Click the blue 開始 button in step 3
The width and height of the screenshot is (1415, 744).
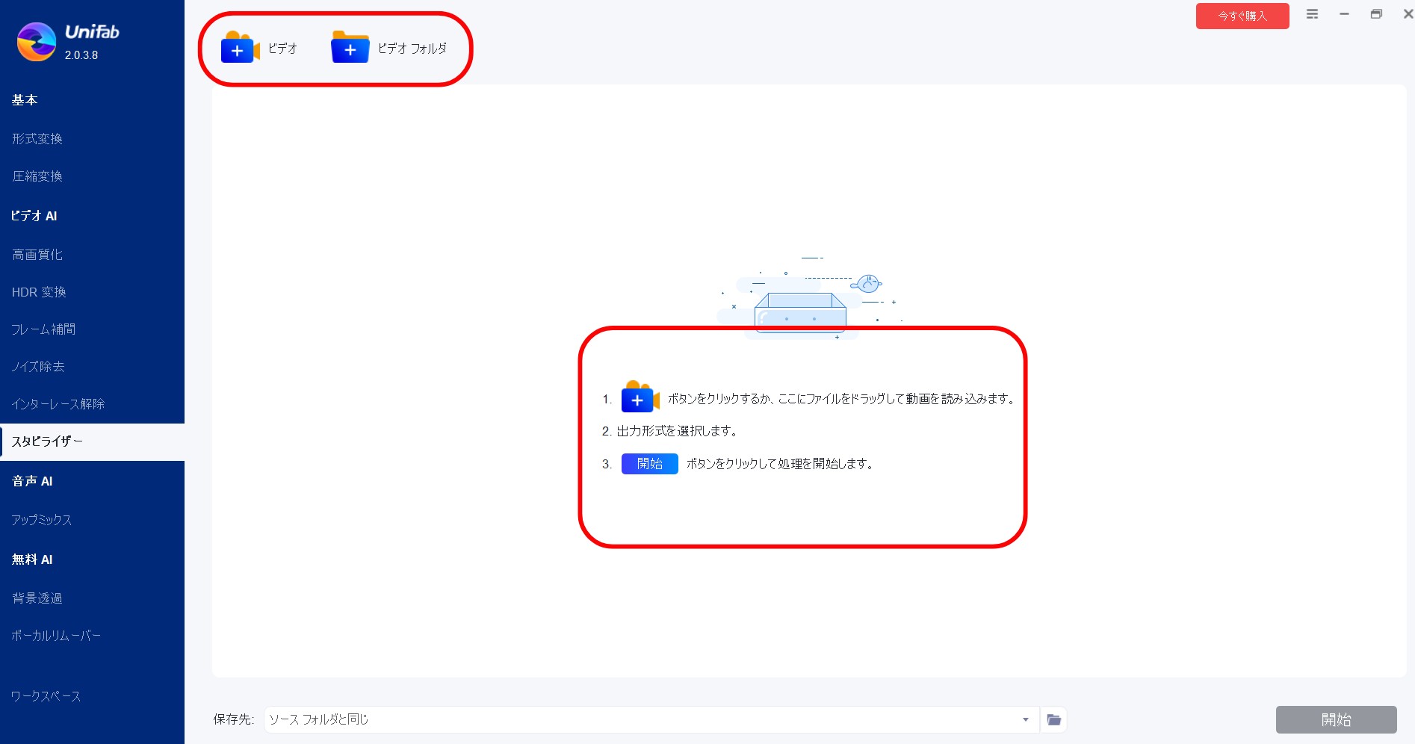coord(649,464)
